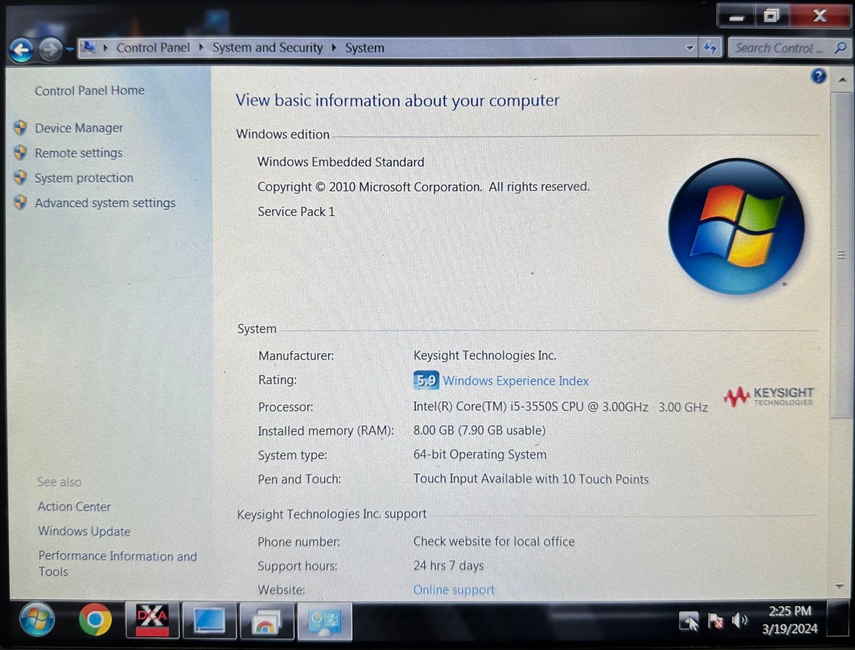855x650 pixels.
Task: Select the active Control Panel taskbar button
Action: 324,621
